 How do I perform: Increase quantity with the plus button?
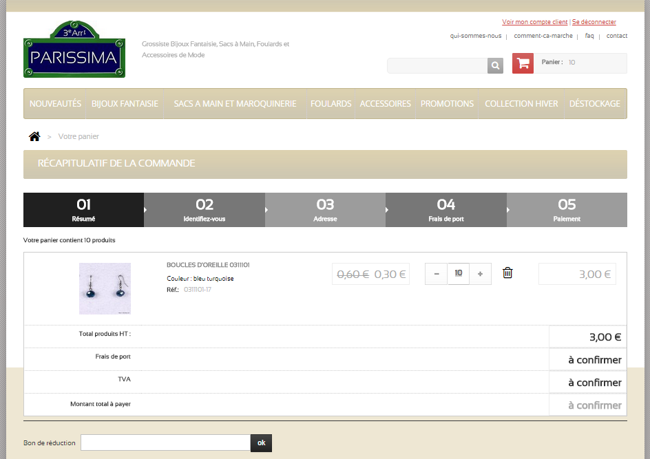click(480, 274)
